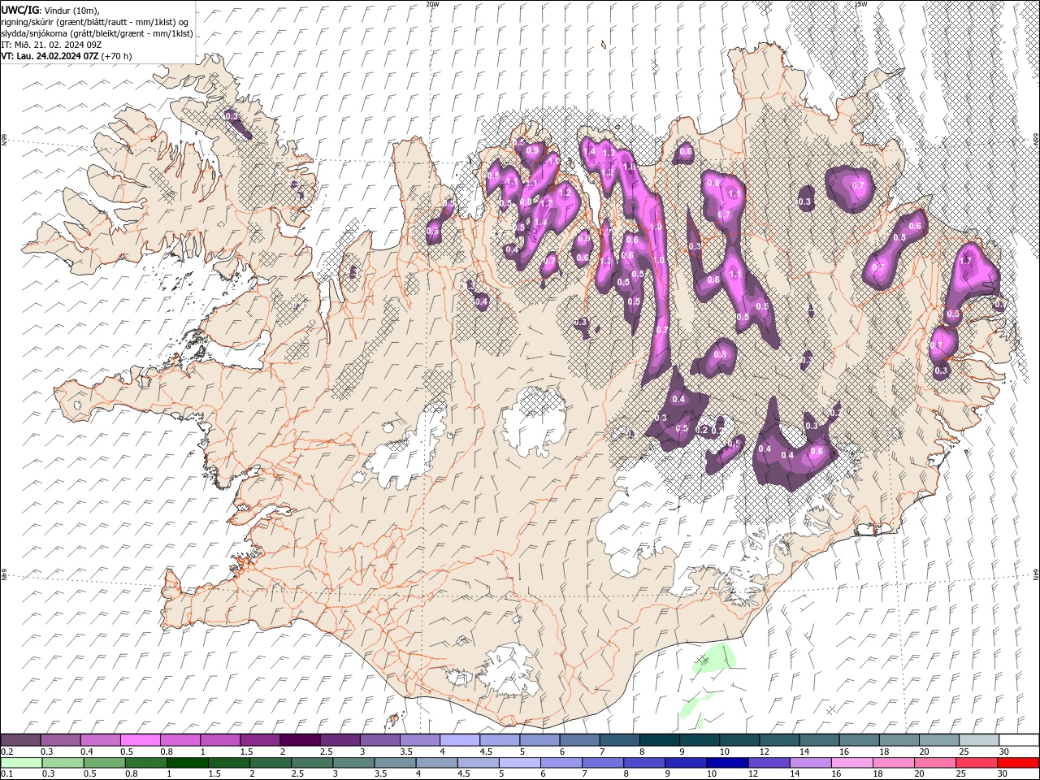Pick the 25 swatch in lower legend row
Screen dimensions: 1040x780
click(x=976, y=763)
